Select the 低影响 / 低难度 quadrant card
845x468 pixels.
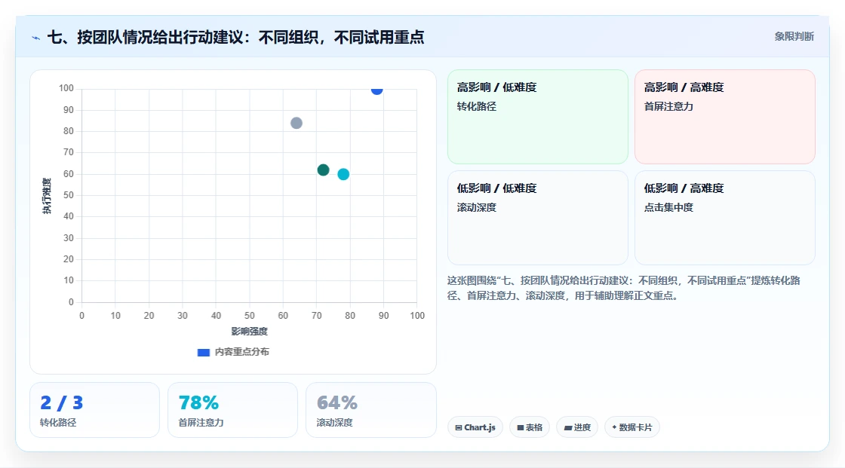click(x=538, y=218)
